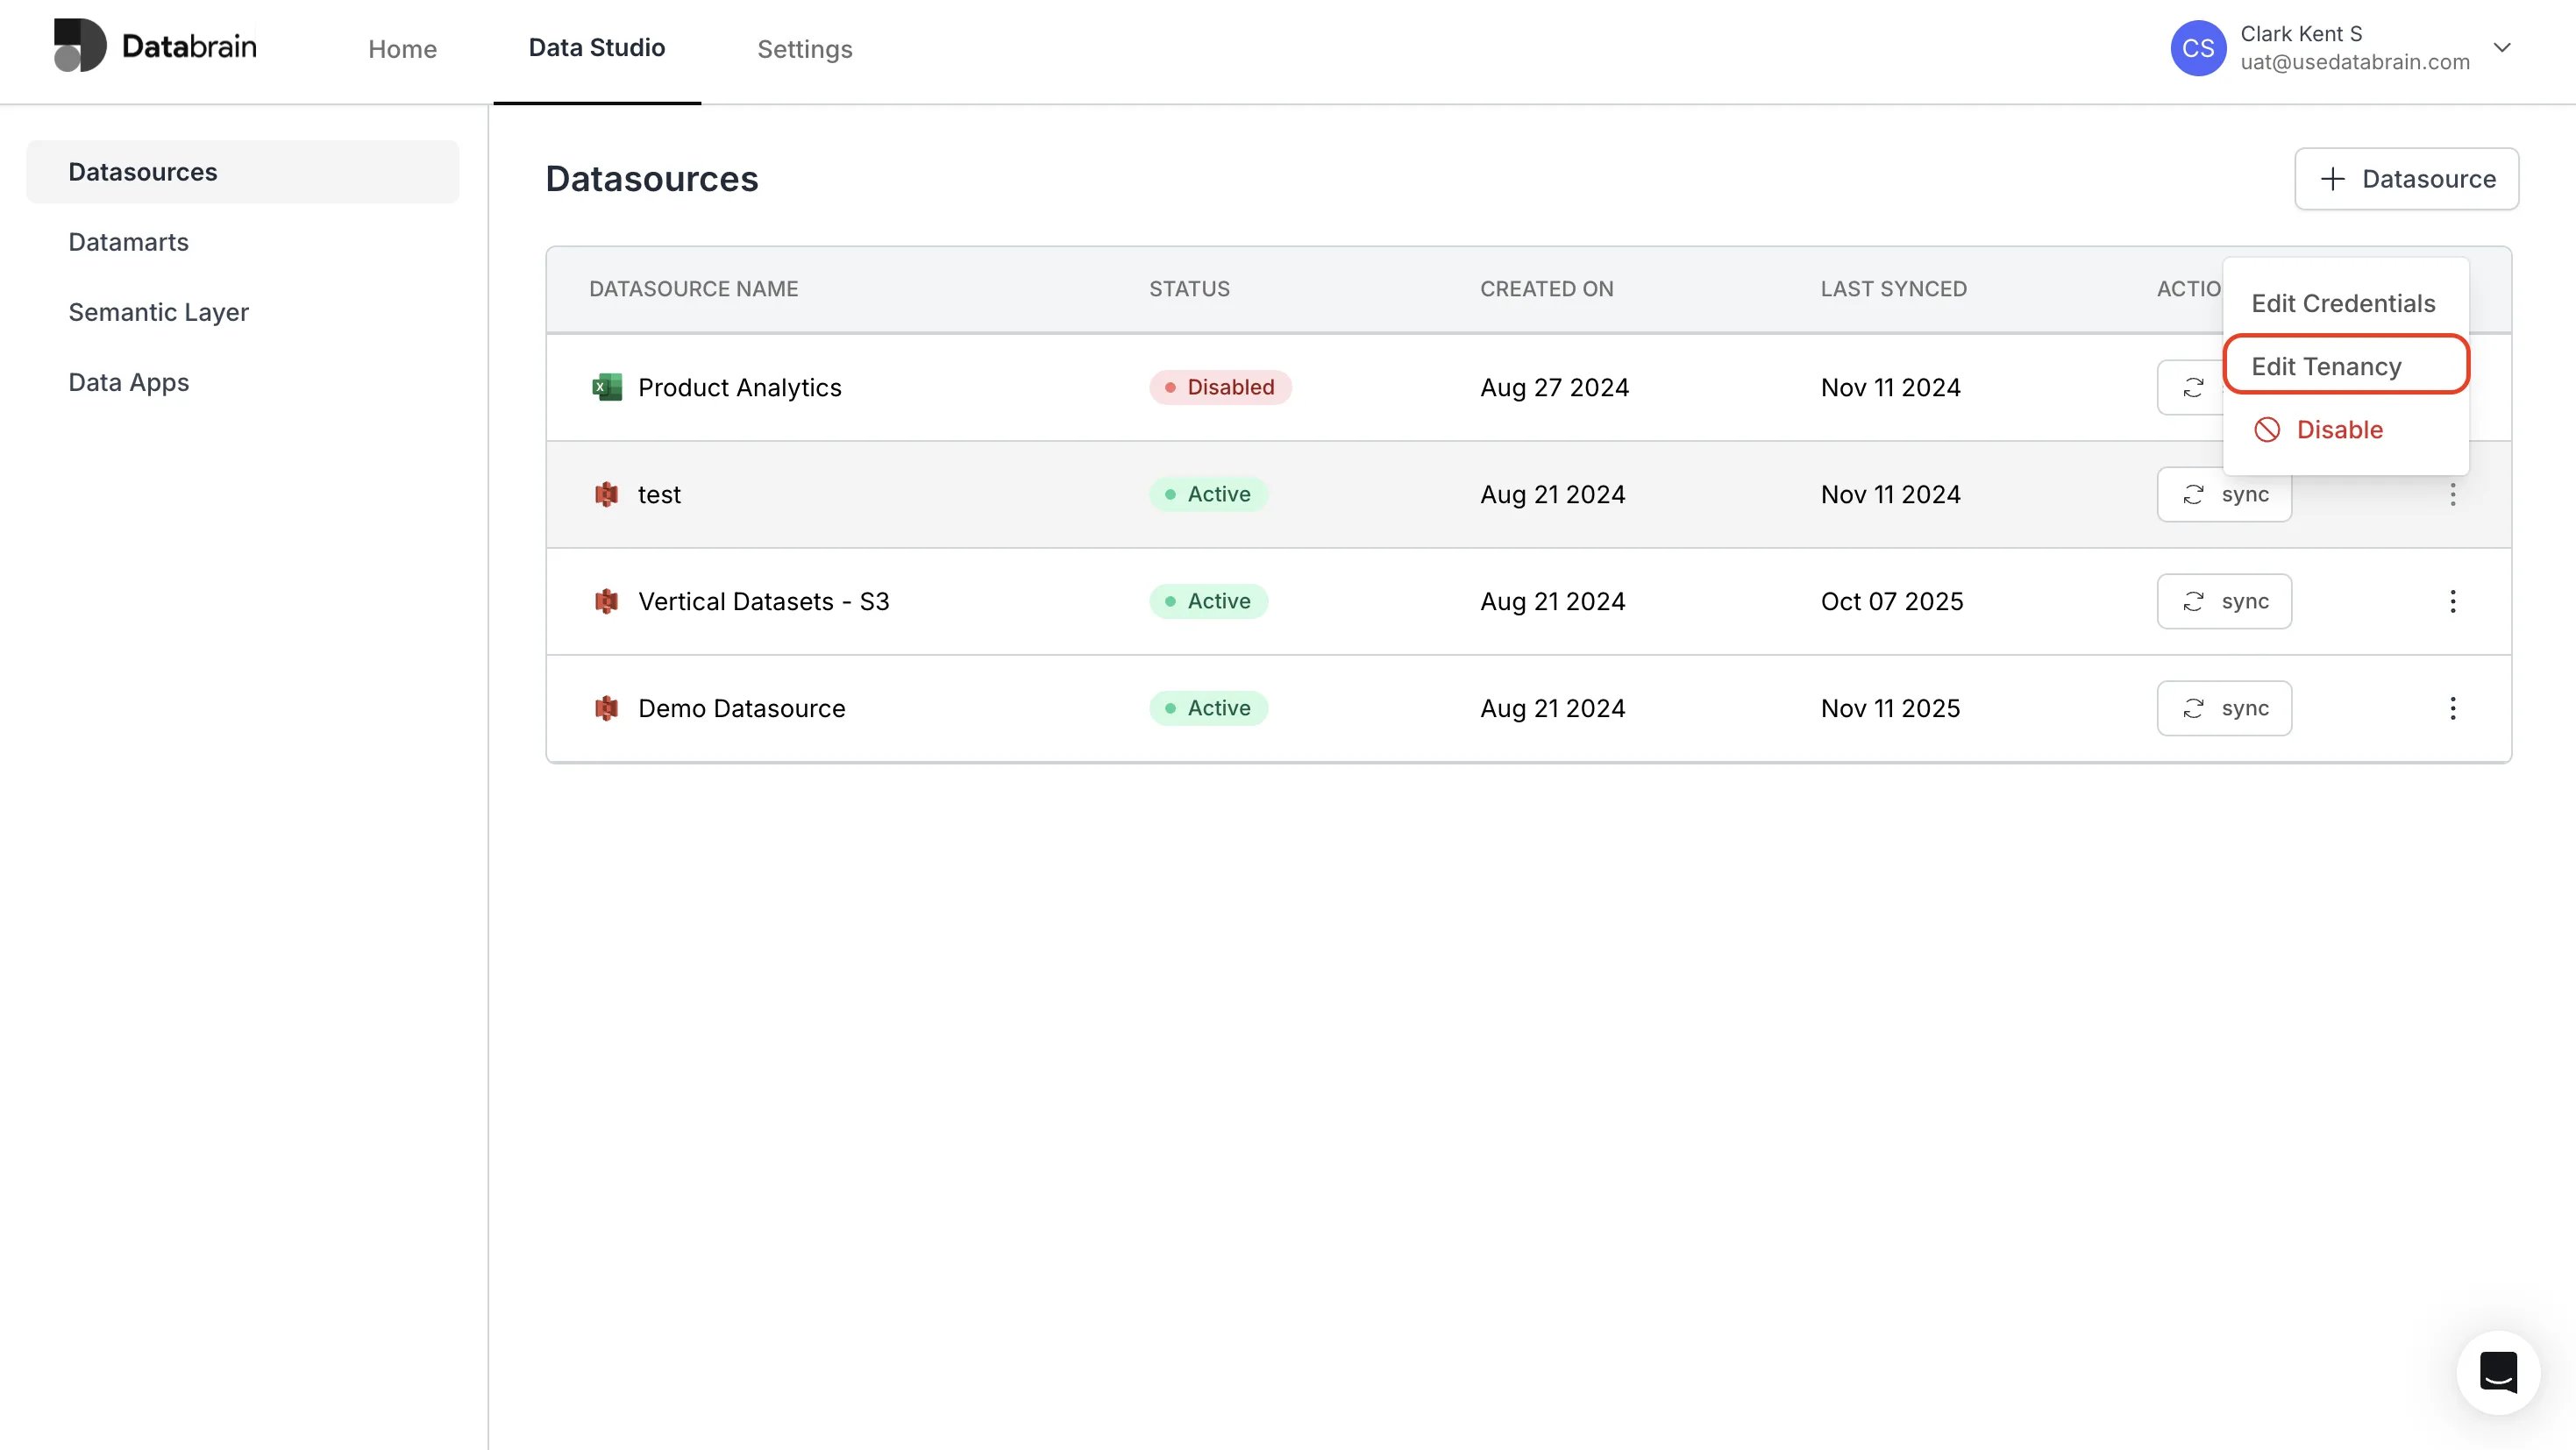Open the chat support widget
This screenshot has height=1450, width=2576.
point(2498,1372)
